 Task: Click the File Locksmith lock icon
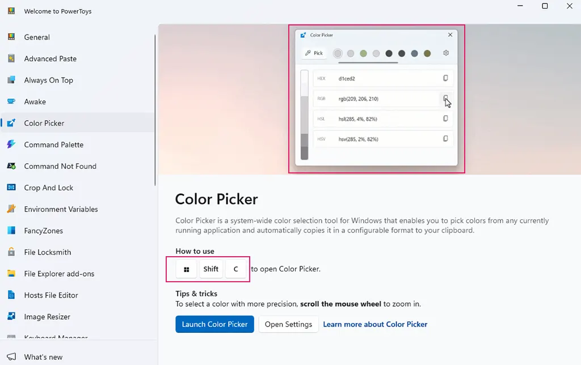click(x=12, y=252)
